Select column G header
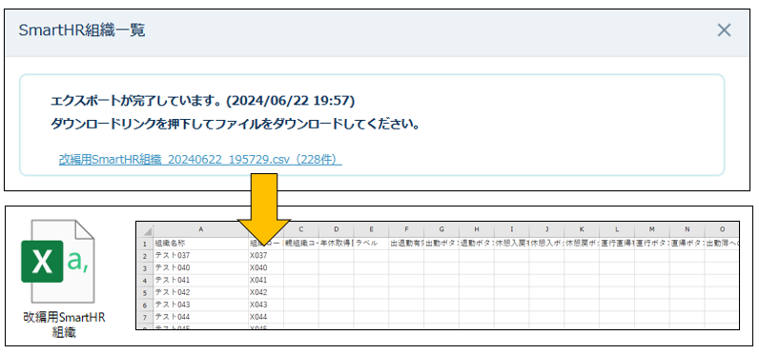Image resolution: width=759 pixels, height=354 pixels. click(441, 230)
